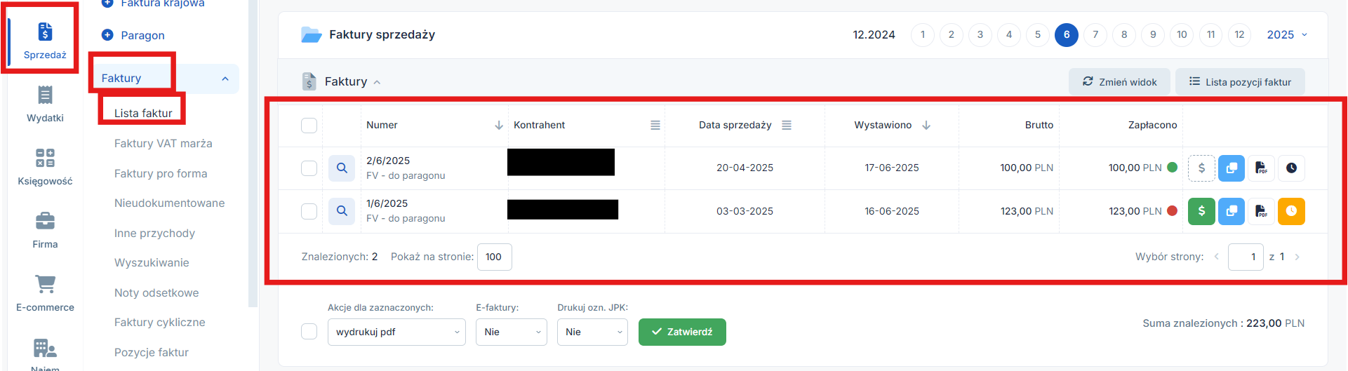Select checkbox for invoice 1/6/2025
This screenshot has height=371, width=1348.
[x=309, y=211]
